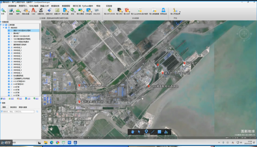This screenshot has width=257, height=147.
Task: Open dropdown arrow of 导入开挖边界 button
Action: [180, 12]
